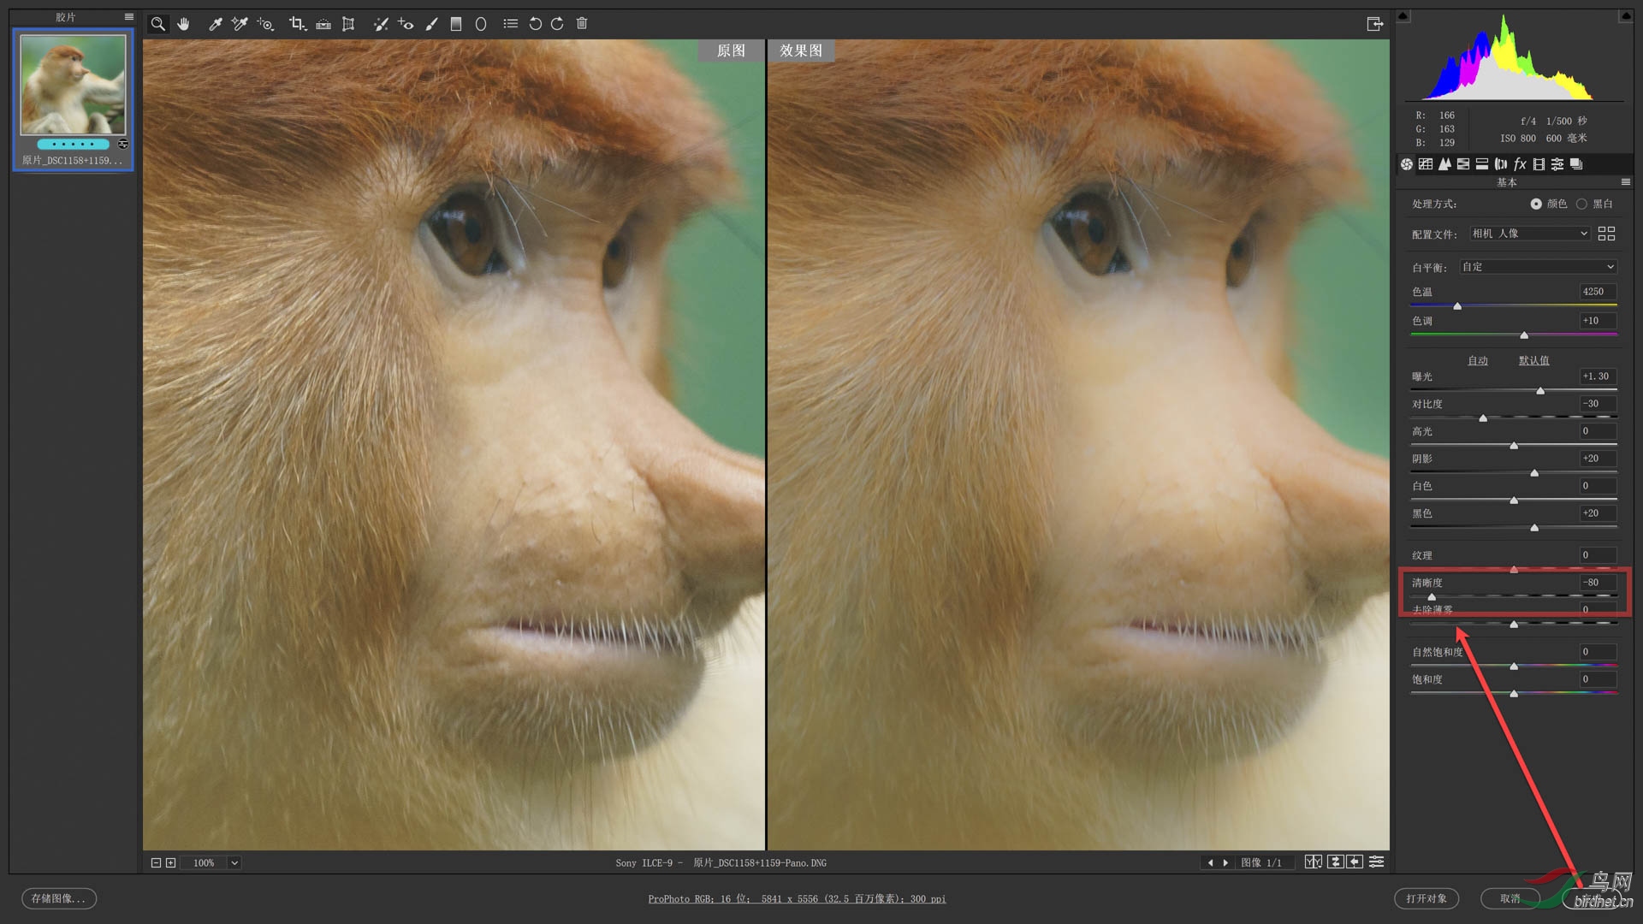Select the Hand tool

point(183,24)
